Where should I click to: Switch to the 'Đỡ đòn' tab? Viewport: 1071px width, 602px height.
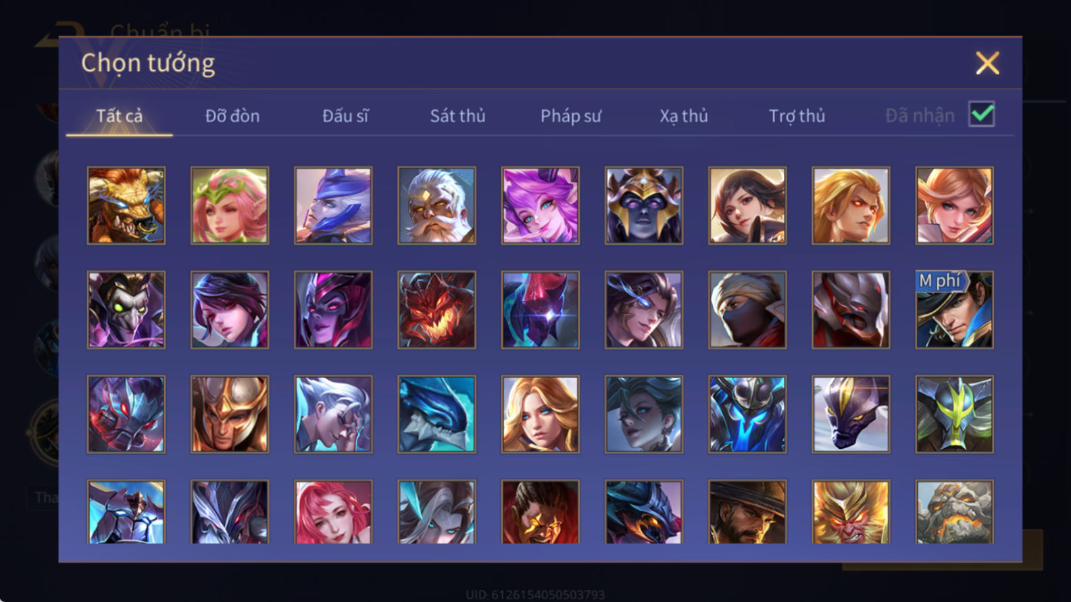pos(232,116)
